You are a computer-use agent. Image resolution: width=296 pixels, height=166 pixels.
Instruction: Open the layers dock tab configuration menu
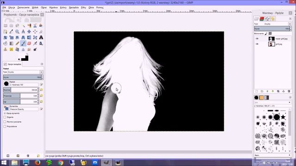(290, 19)
